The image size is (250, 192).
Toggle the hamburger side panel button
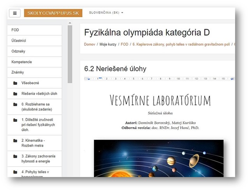coord(15,13)
